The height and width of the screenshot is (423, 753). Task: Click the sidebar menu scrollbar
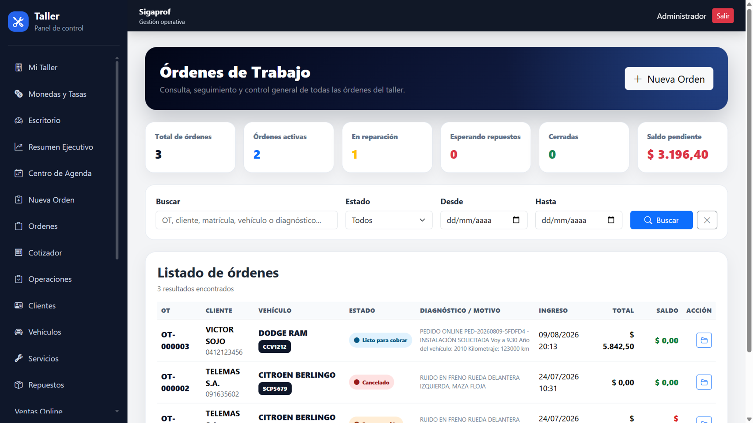117,160
